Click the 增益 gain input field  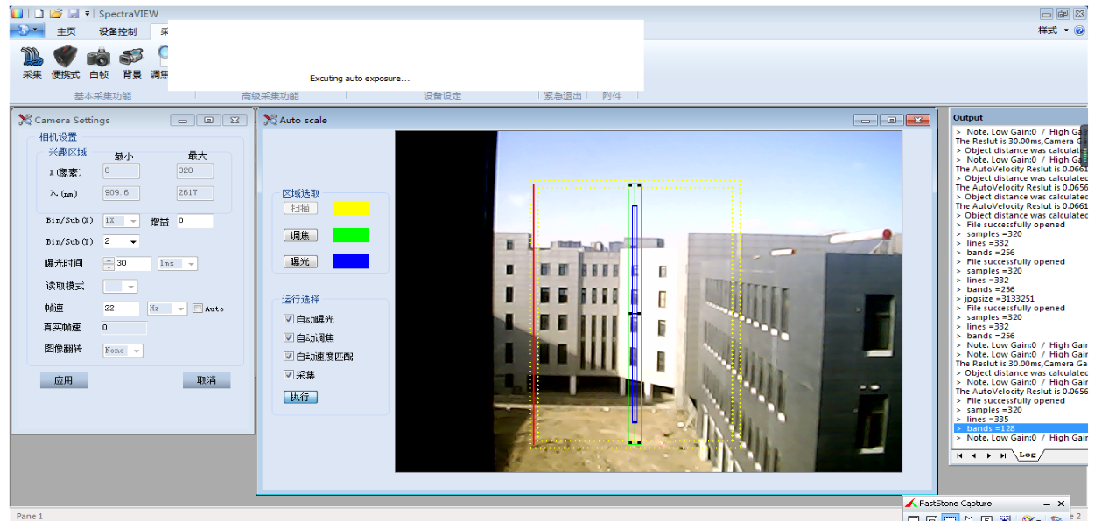coord(194,222)
